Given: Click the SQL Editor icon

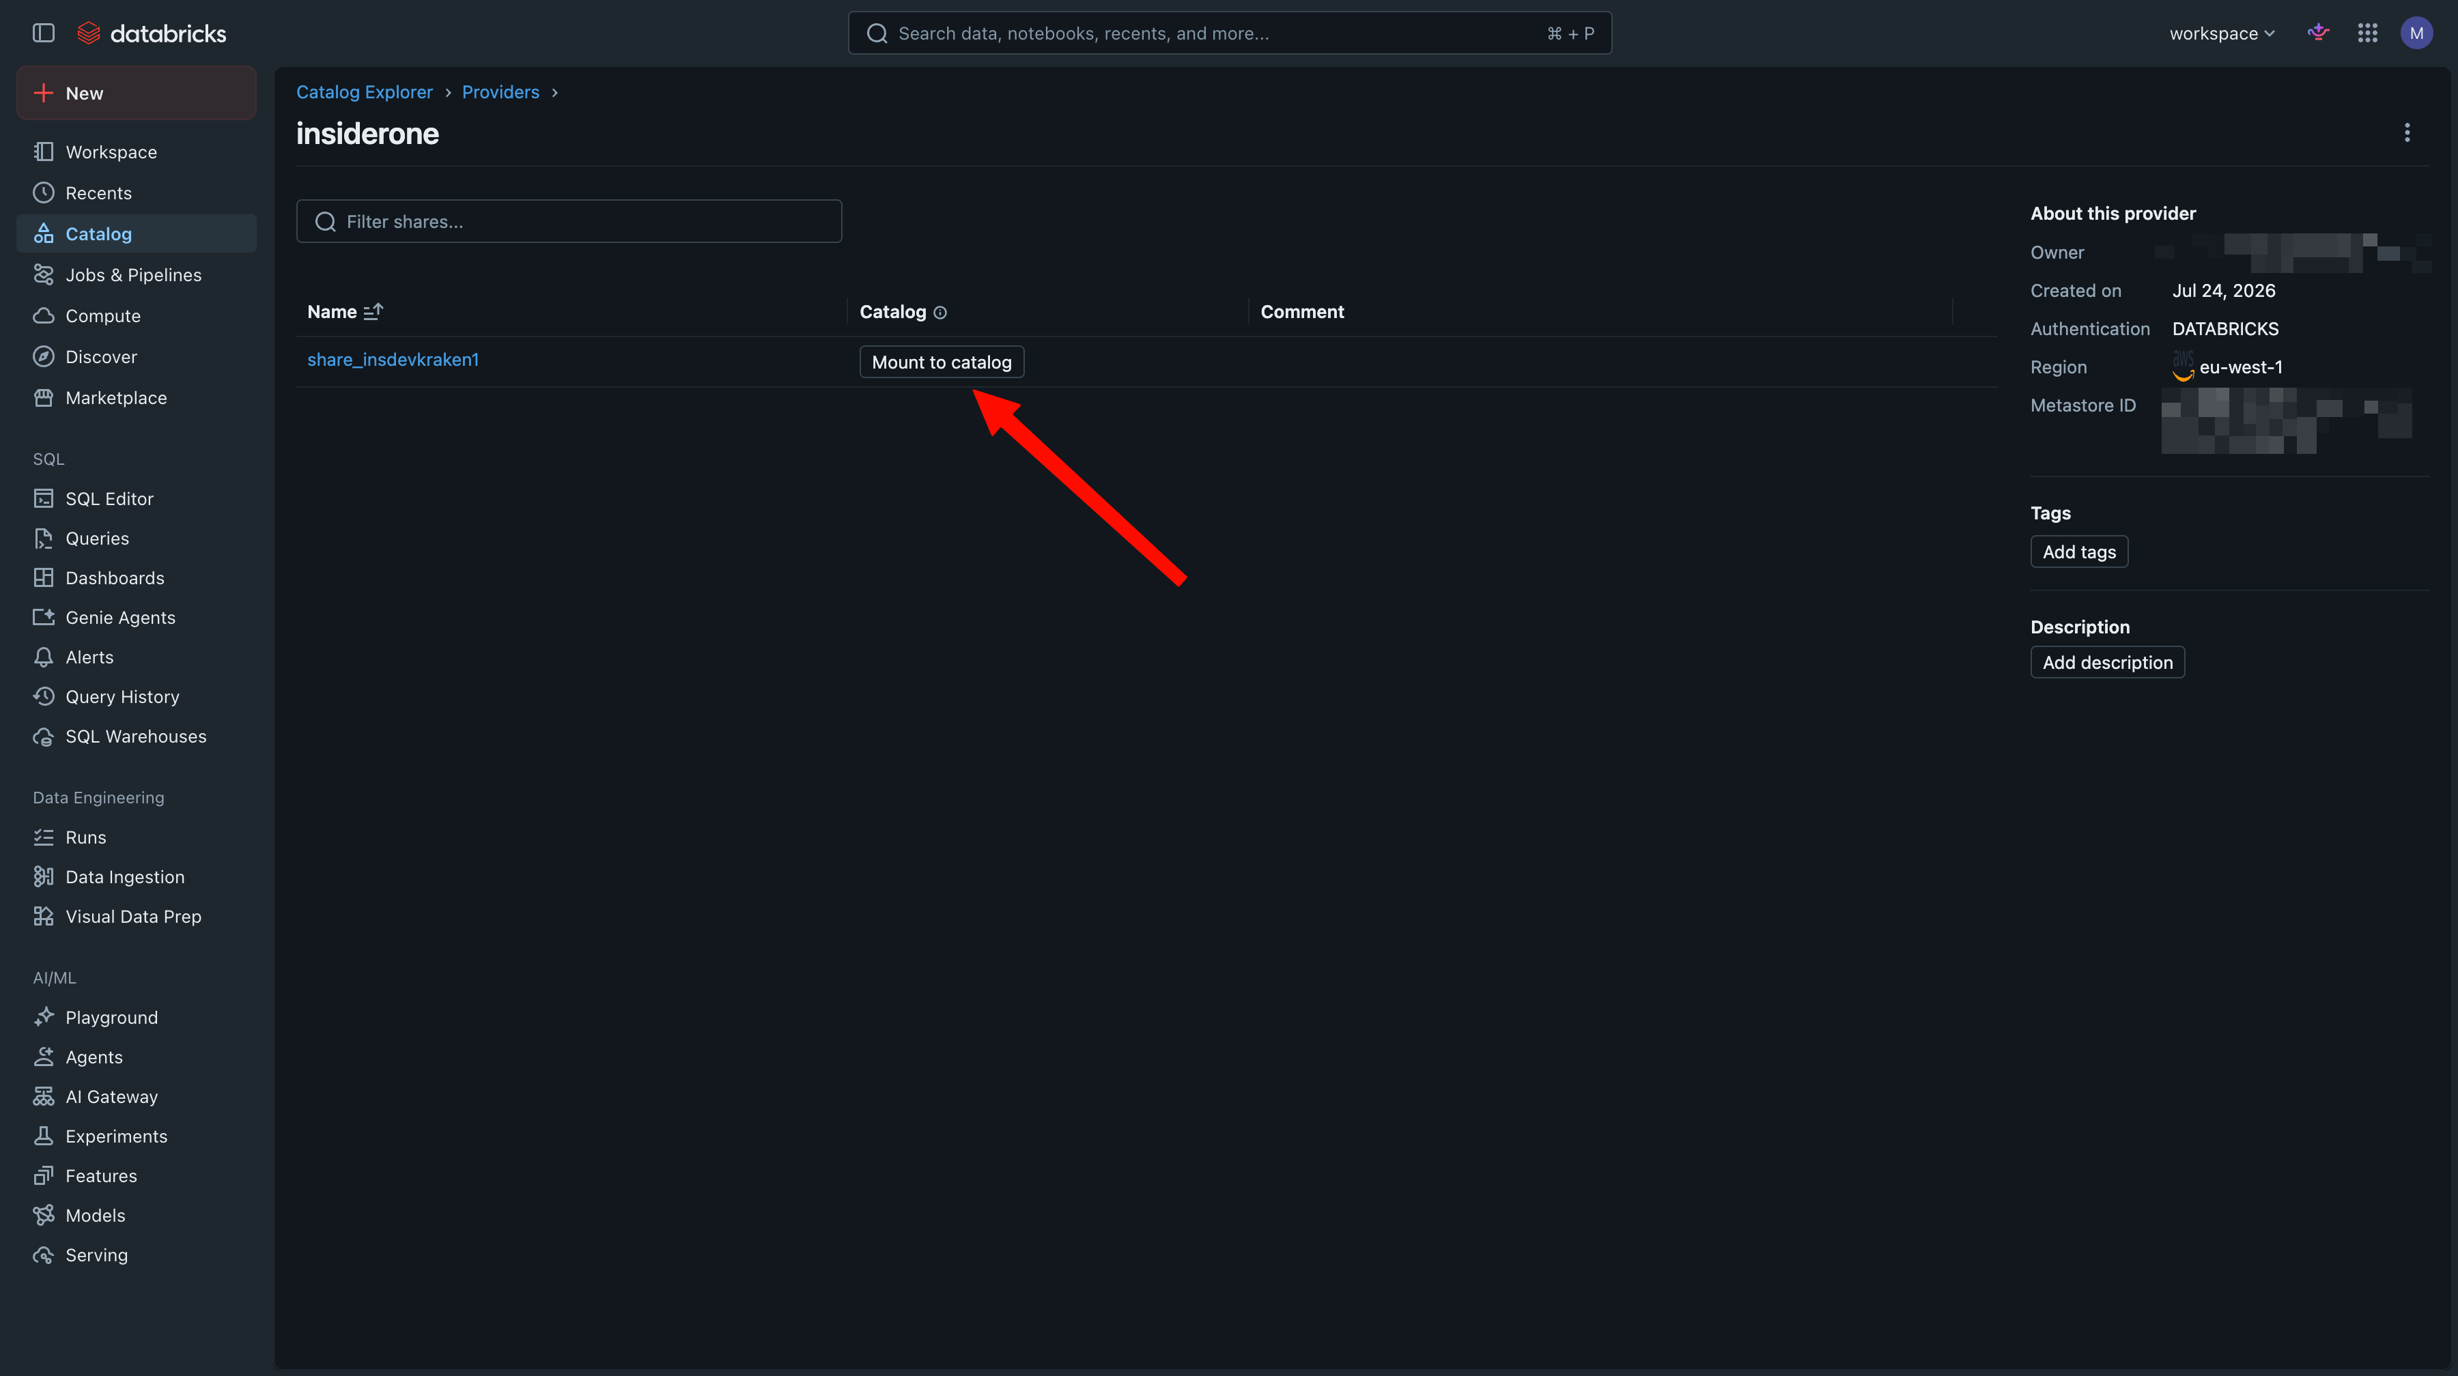Looking at the screenshot, I should tap(44, 499).
